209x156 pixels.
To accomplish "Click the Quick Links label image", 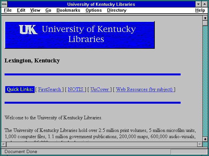I will coord(20,89).
